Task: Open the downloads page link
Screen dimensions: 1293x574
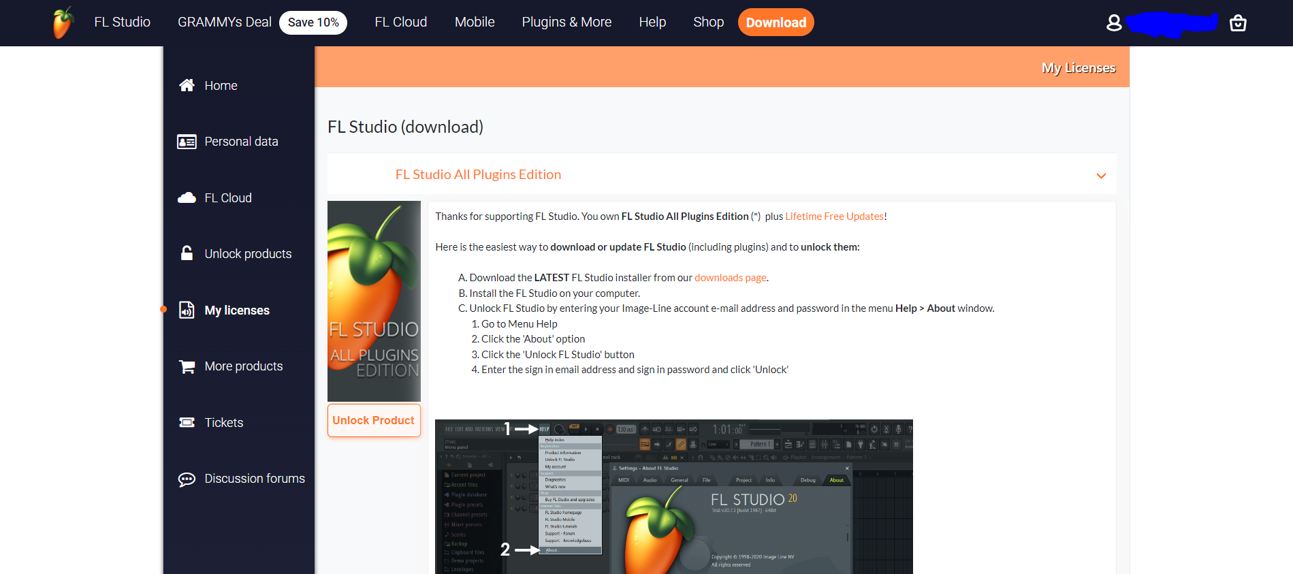Action: [730, 278]
